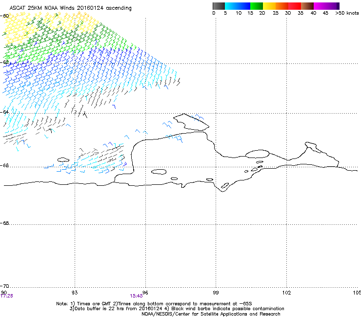Click the title 'ASCAT 25KM NOAA Winds 20160124 ascending'
Image resolution: width=361 pixels, height=317 pixels.
click(x=70, y=8)
